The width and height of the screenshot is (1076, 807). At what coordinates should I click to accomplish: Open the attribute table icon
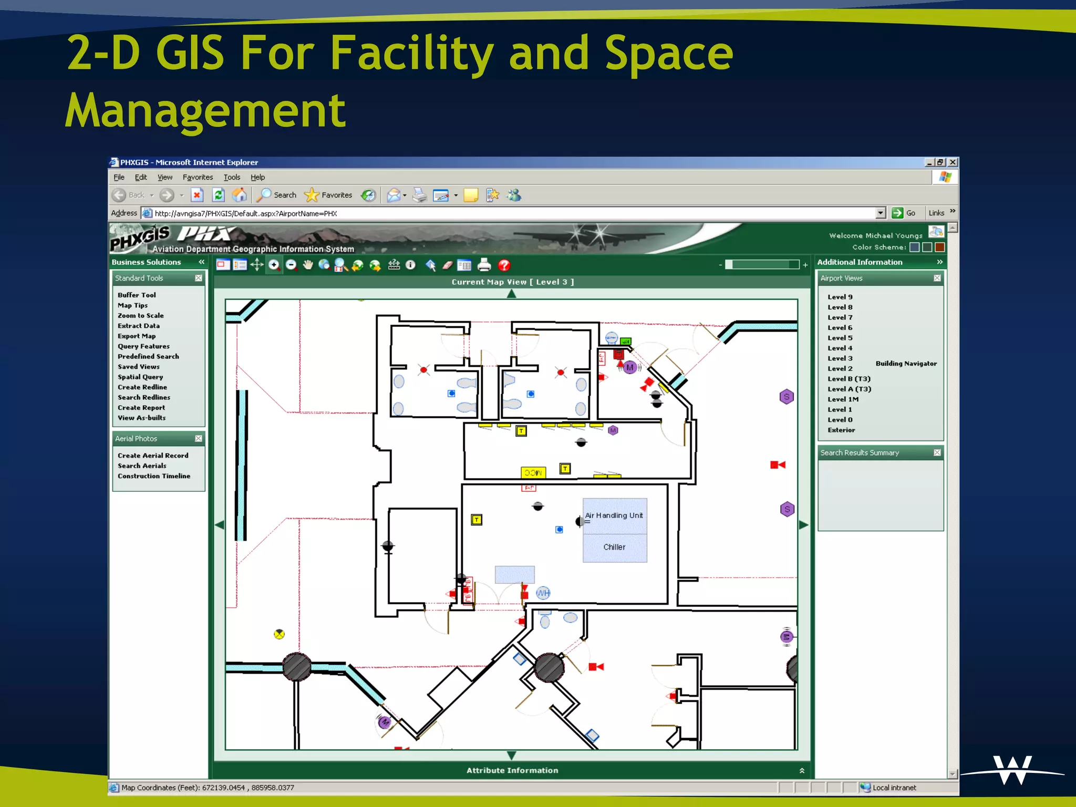464,265
